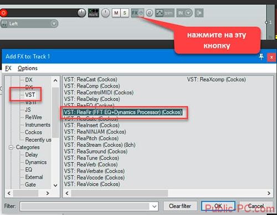Select VST: ReaStream (Cockos) (8ch)
The height and width of the screenshot is (215, 277).
100,145
